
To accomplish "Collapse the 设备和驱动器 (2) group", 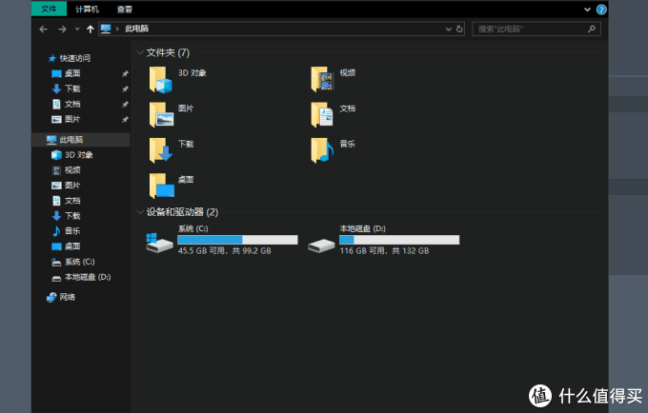I will 140,212.
